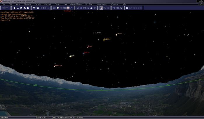The height and width of the screenshot is (119, 204).
Task: Click the open folder toolbar icon
Action: pyautogui.click(x=18, y=8)
